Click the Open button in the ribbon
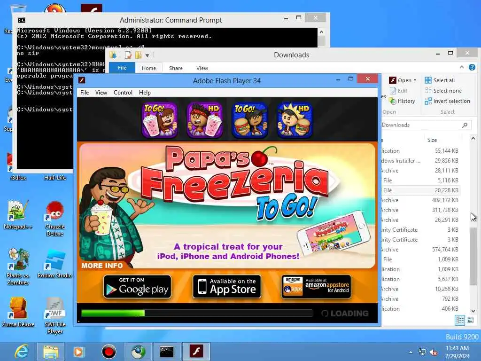This screenshot has width=481, height=361. pyautogui.click(x=400, y=80)
